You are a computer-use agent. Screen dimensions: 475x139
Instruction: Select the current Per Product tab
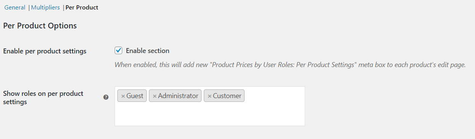pos(82,8)
